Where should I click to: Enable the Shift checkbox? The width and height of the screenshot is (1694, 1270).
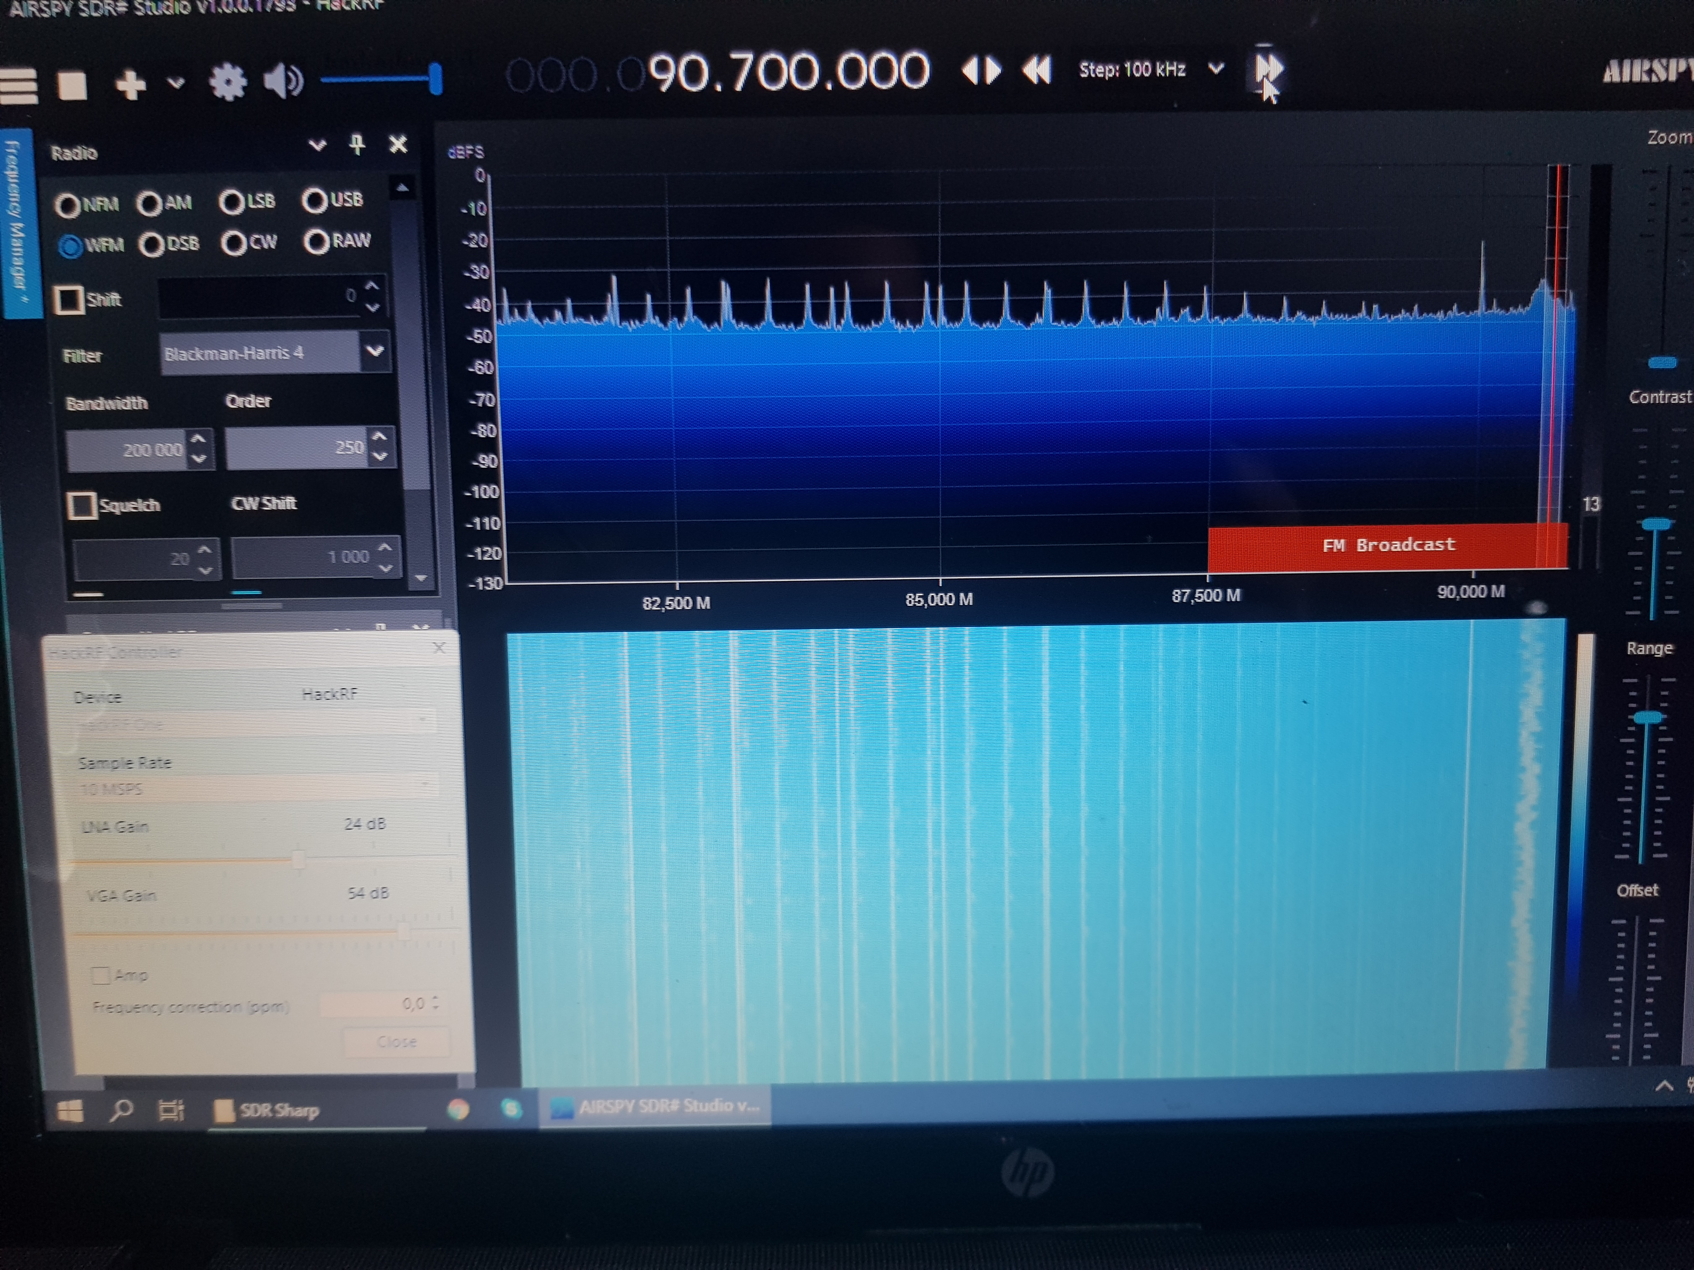[x=69, y=300]
